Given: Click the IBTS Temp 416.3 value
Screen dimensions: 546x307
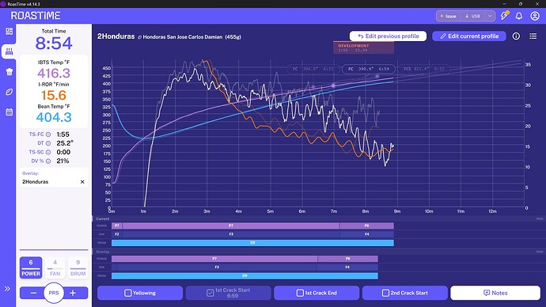Looking at the screenshot, I should (54, 73).
